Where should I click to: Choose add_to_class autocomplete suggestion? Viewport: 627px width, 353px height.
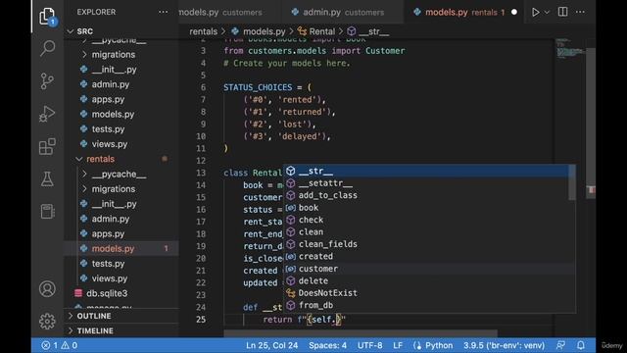[426, 195]
